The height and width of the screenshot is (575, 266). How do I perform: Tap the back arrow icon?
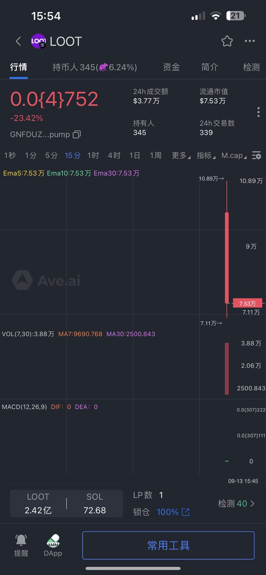tap(18, 41)
